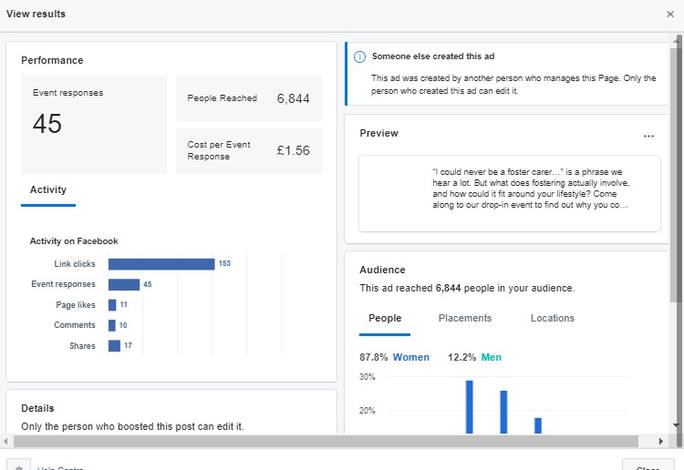Screen dimensions: 684x470
Task: Click the horizontal scrollbar left arrow
Action: click(x=5, y=441)
